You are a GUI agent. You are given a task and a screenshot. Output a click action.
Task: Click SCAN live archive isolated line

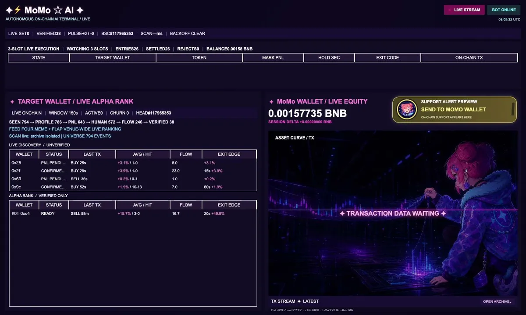[x=60, y=136]
